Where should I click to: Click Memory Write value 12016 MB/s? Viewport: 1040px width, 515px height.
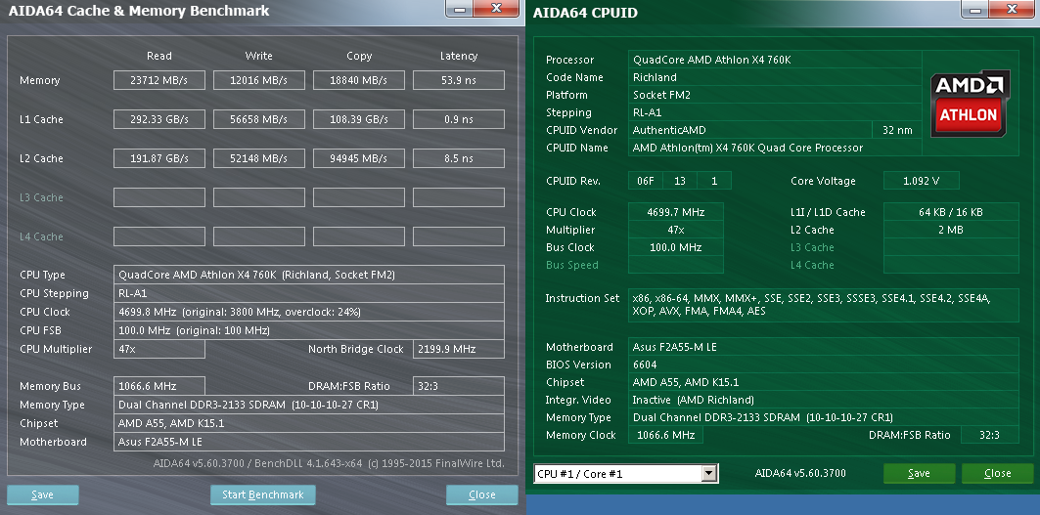point(258,80)
